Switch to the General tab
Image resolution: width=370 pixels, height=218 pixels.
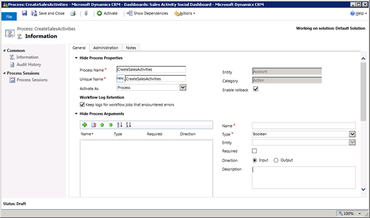pyautogui.click(x=79, y=47)
